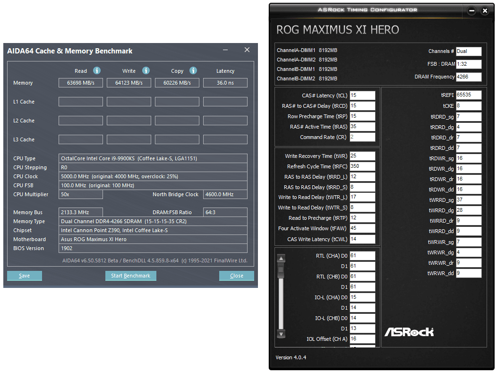Viewport: 497px width, 373px height.
Task: Click the Memory Write result 64123 MB/s
Action: click(129, 83)
